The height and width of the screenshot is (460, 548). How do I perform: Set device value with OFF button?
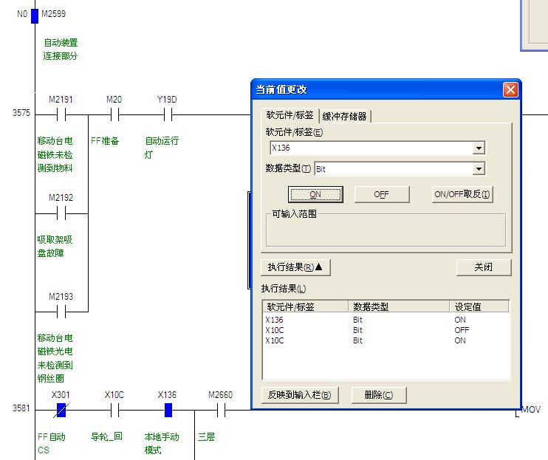(381, 194)
